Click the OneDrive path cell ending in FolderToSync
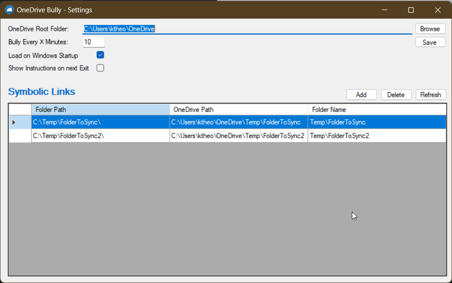The image size is (452, 283). pyautogui.click(x=239, y=122)
